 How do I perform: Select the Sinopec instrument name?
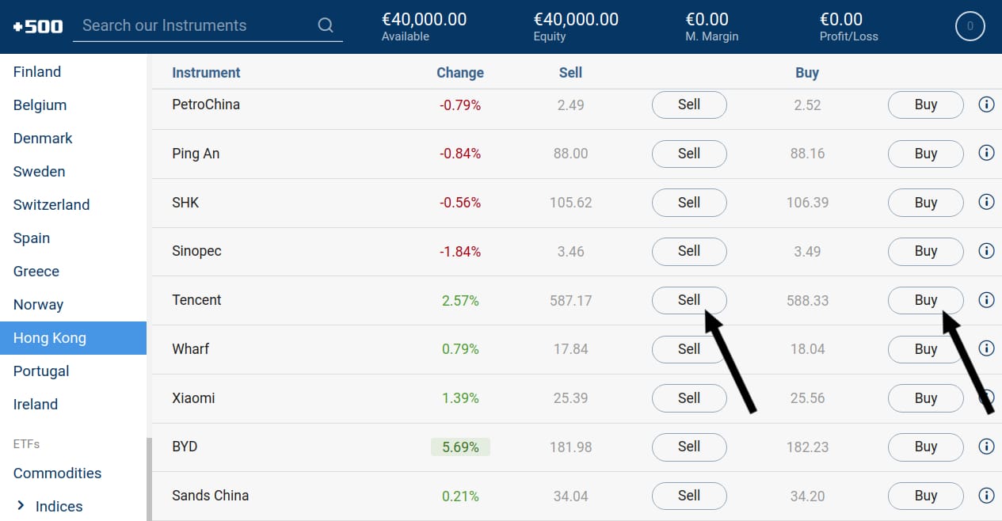(x=196, y=251)
